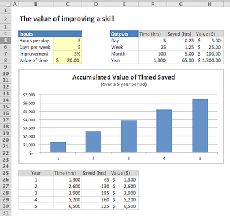Click the lower table 'Saved (hrs)' header
Screen dimensions: 230x216
tap(96, 173)
